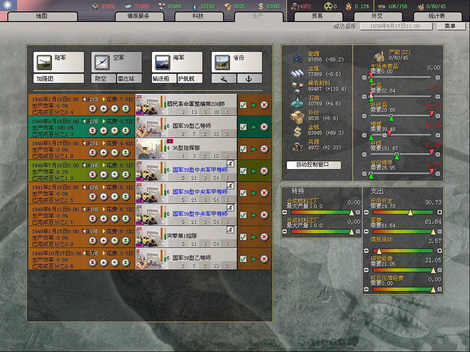Screen dimensions: 470x352
Task: Open the 菜单 menu button
Action: [449, 27]
